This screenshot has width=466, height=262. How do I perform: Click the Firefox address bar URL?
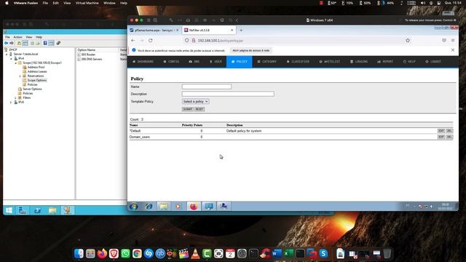pos(220,41)
